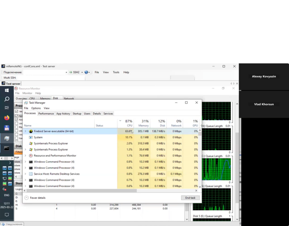Screen dimensions: 289x226
Task: Switch to Command Prompt taskbar icon
Action: click(7, 148)
